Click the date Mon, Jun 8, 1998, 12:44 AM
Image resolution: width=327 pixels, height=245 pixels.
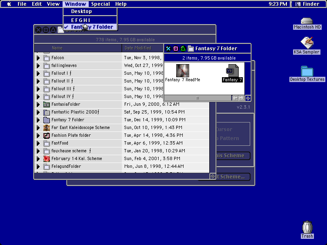[154, 167]
